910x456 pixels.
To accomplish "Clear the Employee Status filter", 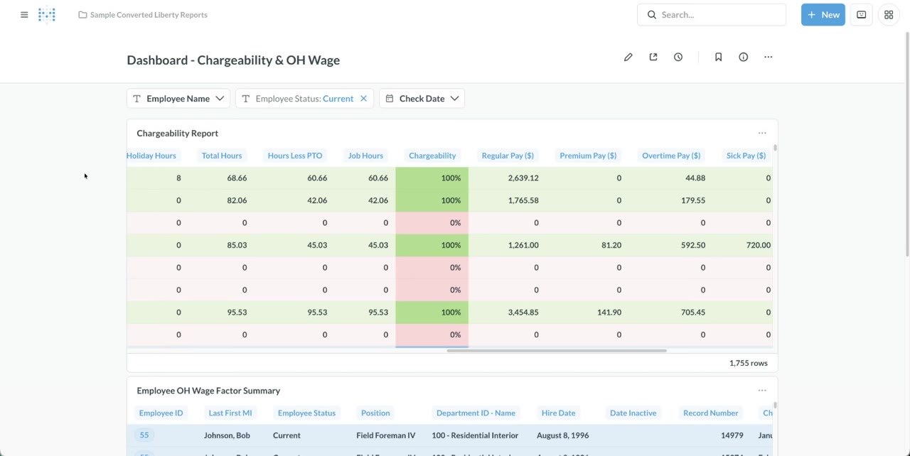I will coord(363,99).
